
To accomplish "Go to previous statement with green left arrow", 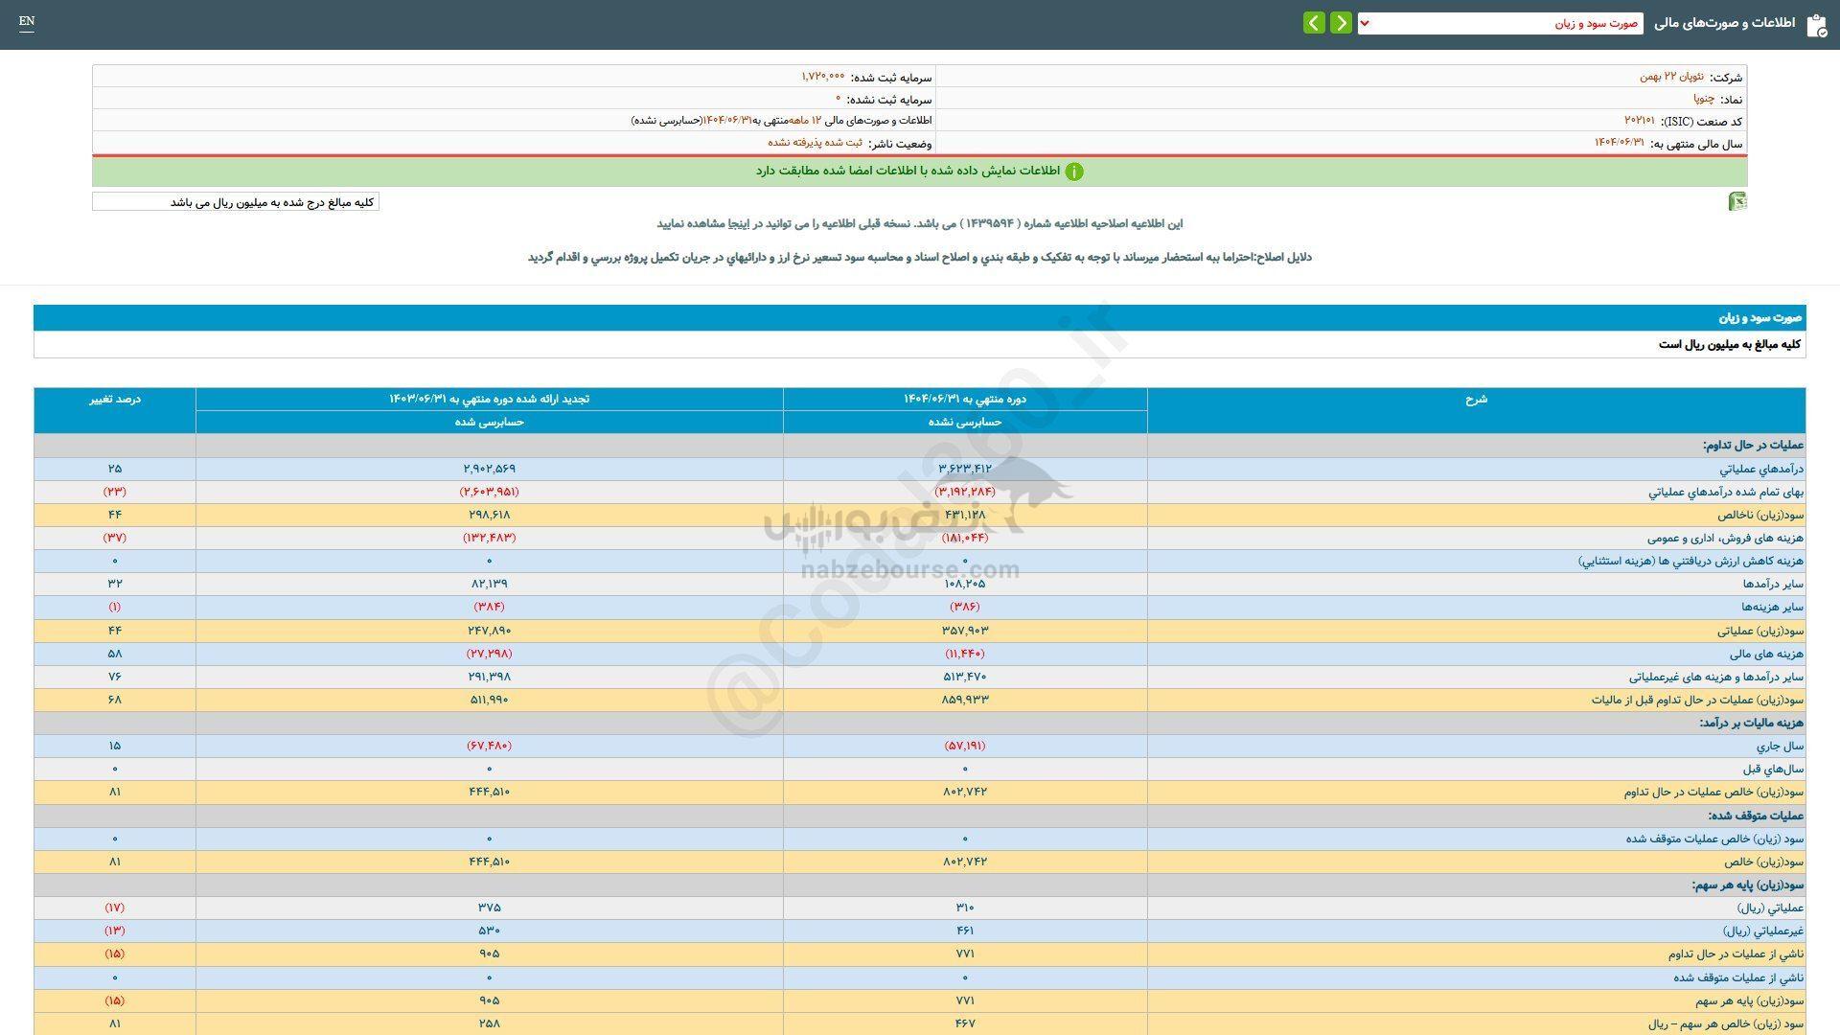I will 1312,21.
